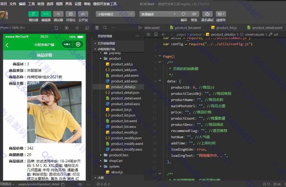
Task: Click the 行 51, 列 46 position indicator
Action: pyautogui.click(x=272, y=184)
